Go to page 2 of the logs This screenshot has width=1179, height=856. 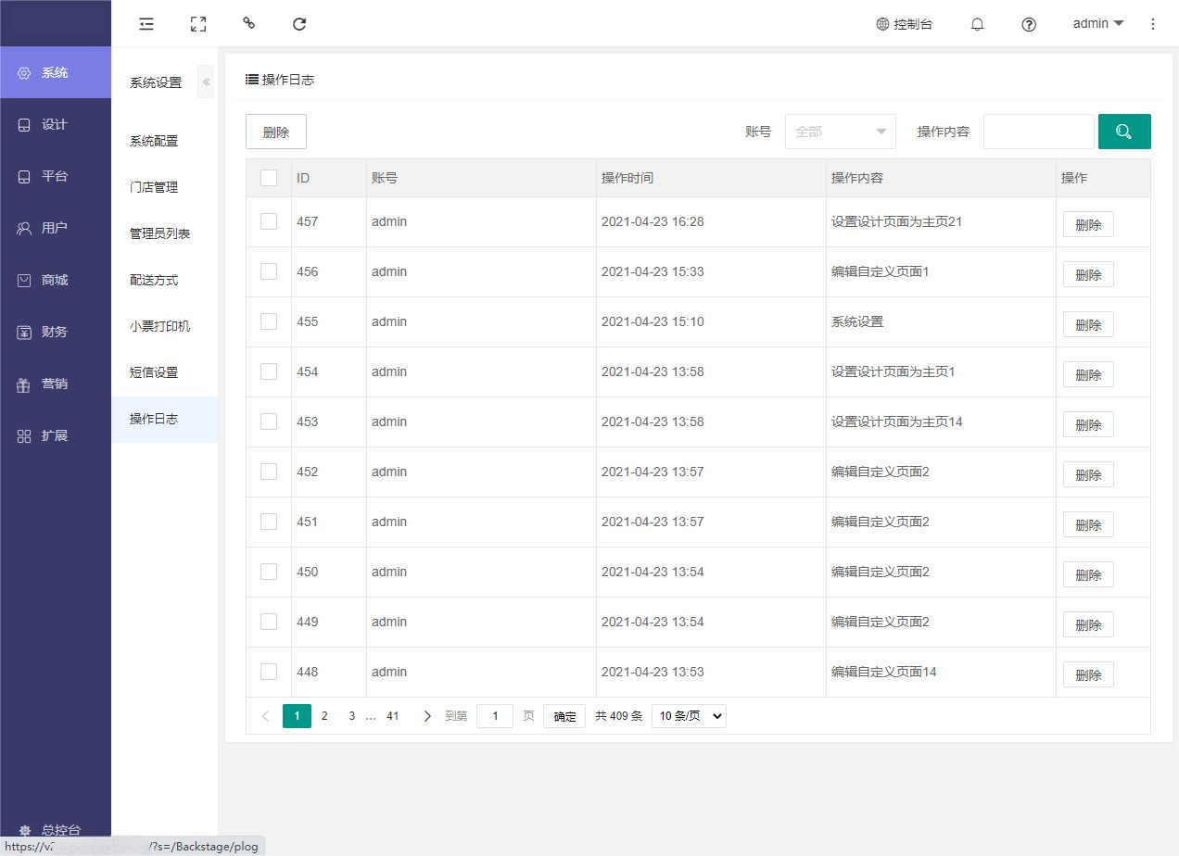pyautogui.click(x=324, y=716)
